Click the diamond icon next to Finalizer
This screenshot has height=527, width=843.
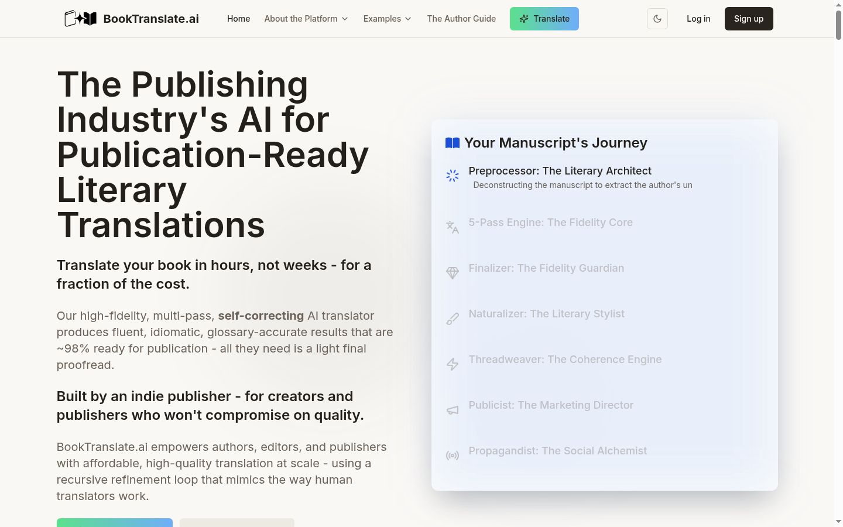coord(453,273)
